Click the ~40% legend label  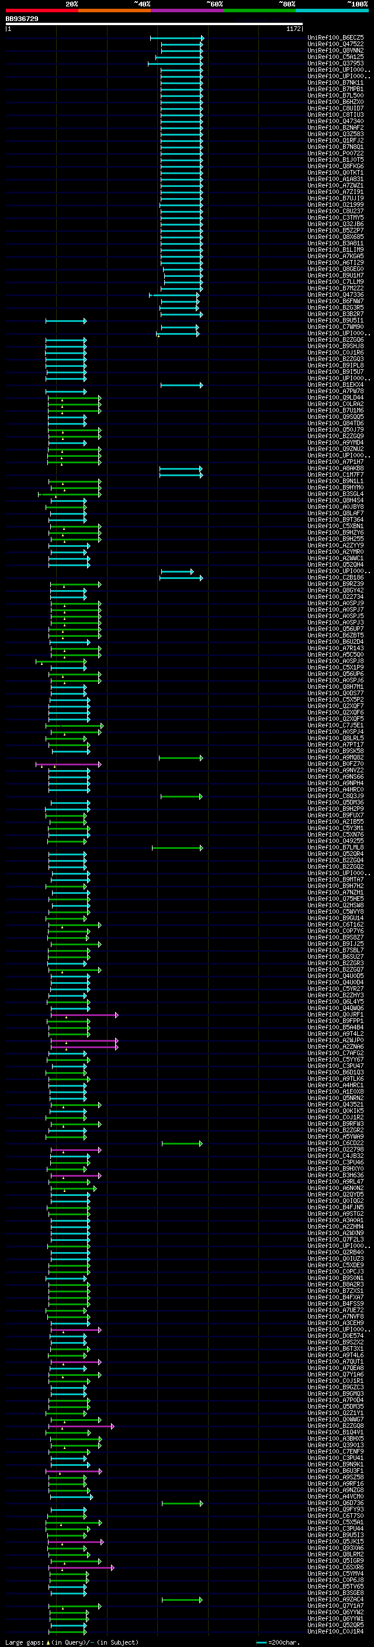click(142, 4)
